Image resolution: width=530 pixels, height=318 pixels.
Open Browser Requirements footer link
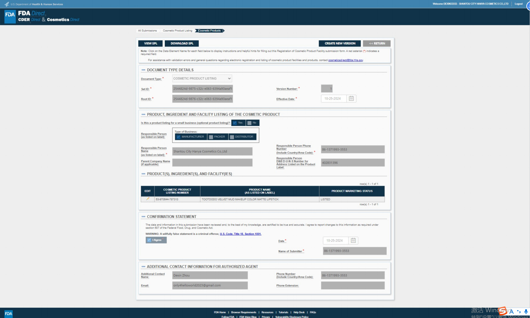click(x=244, y=313)
